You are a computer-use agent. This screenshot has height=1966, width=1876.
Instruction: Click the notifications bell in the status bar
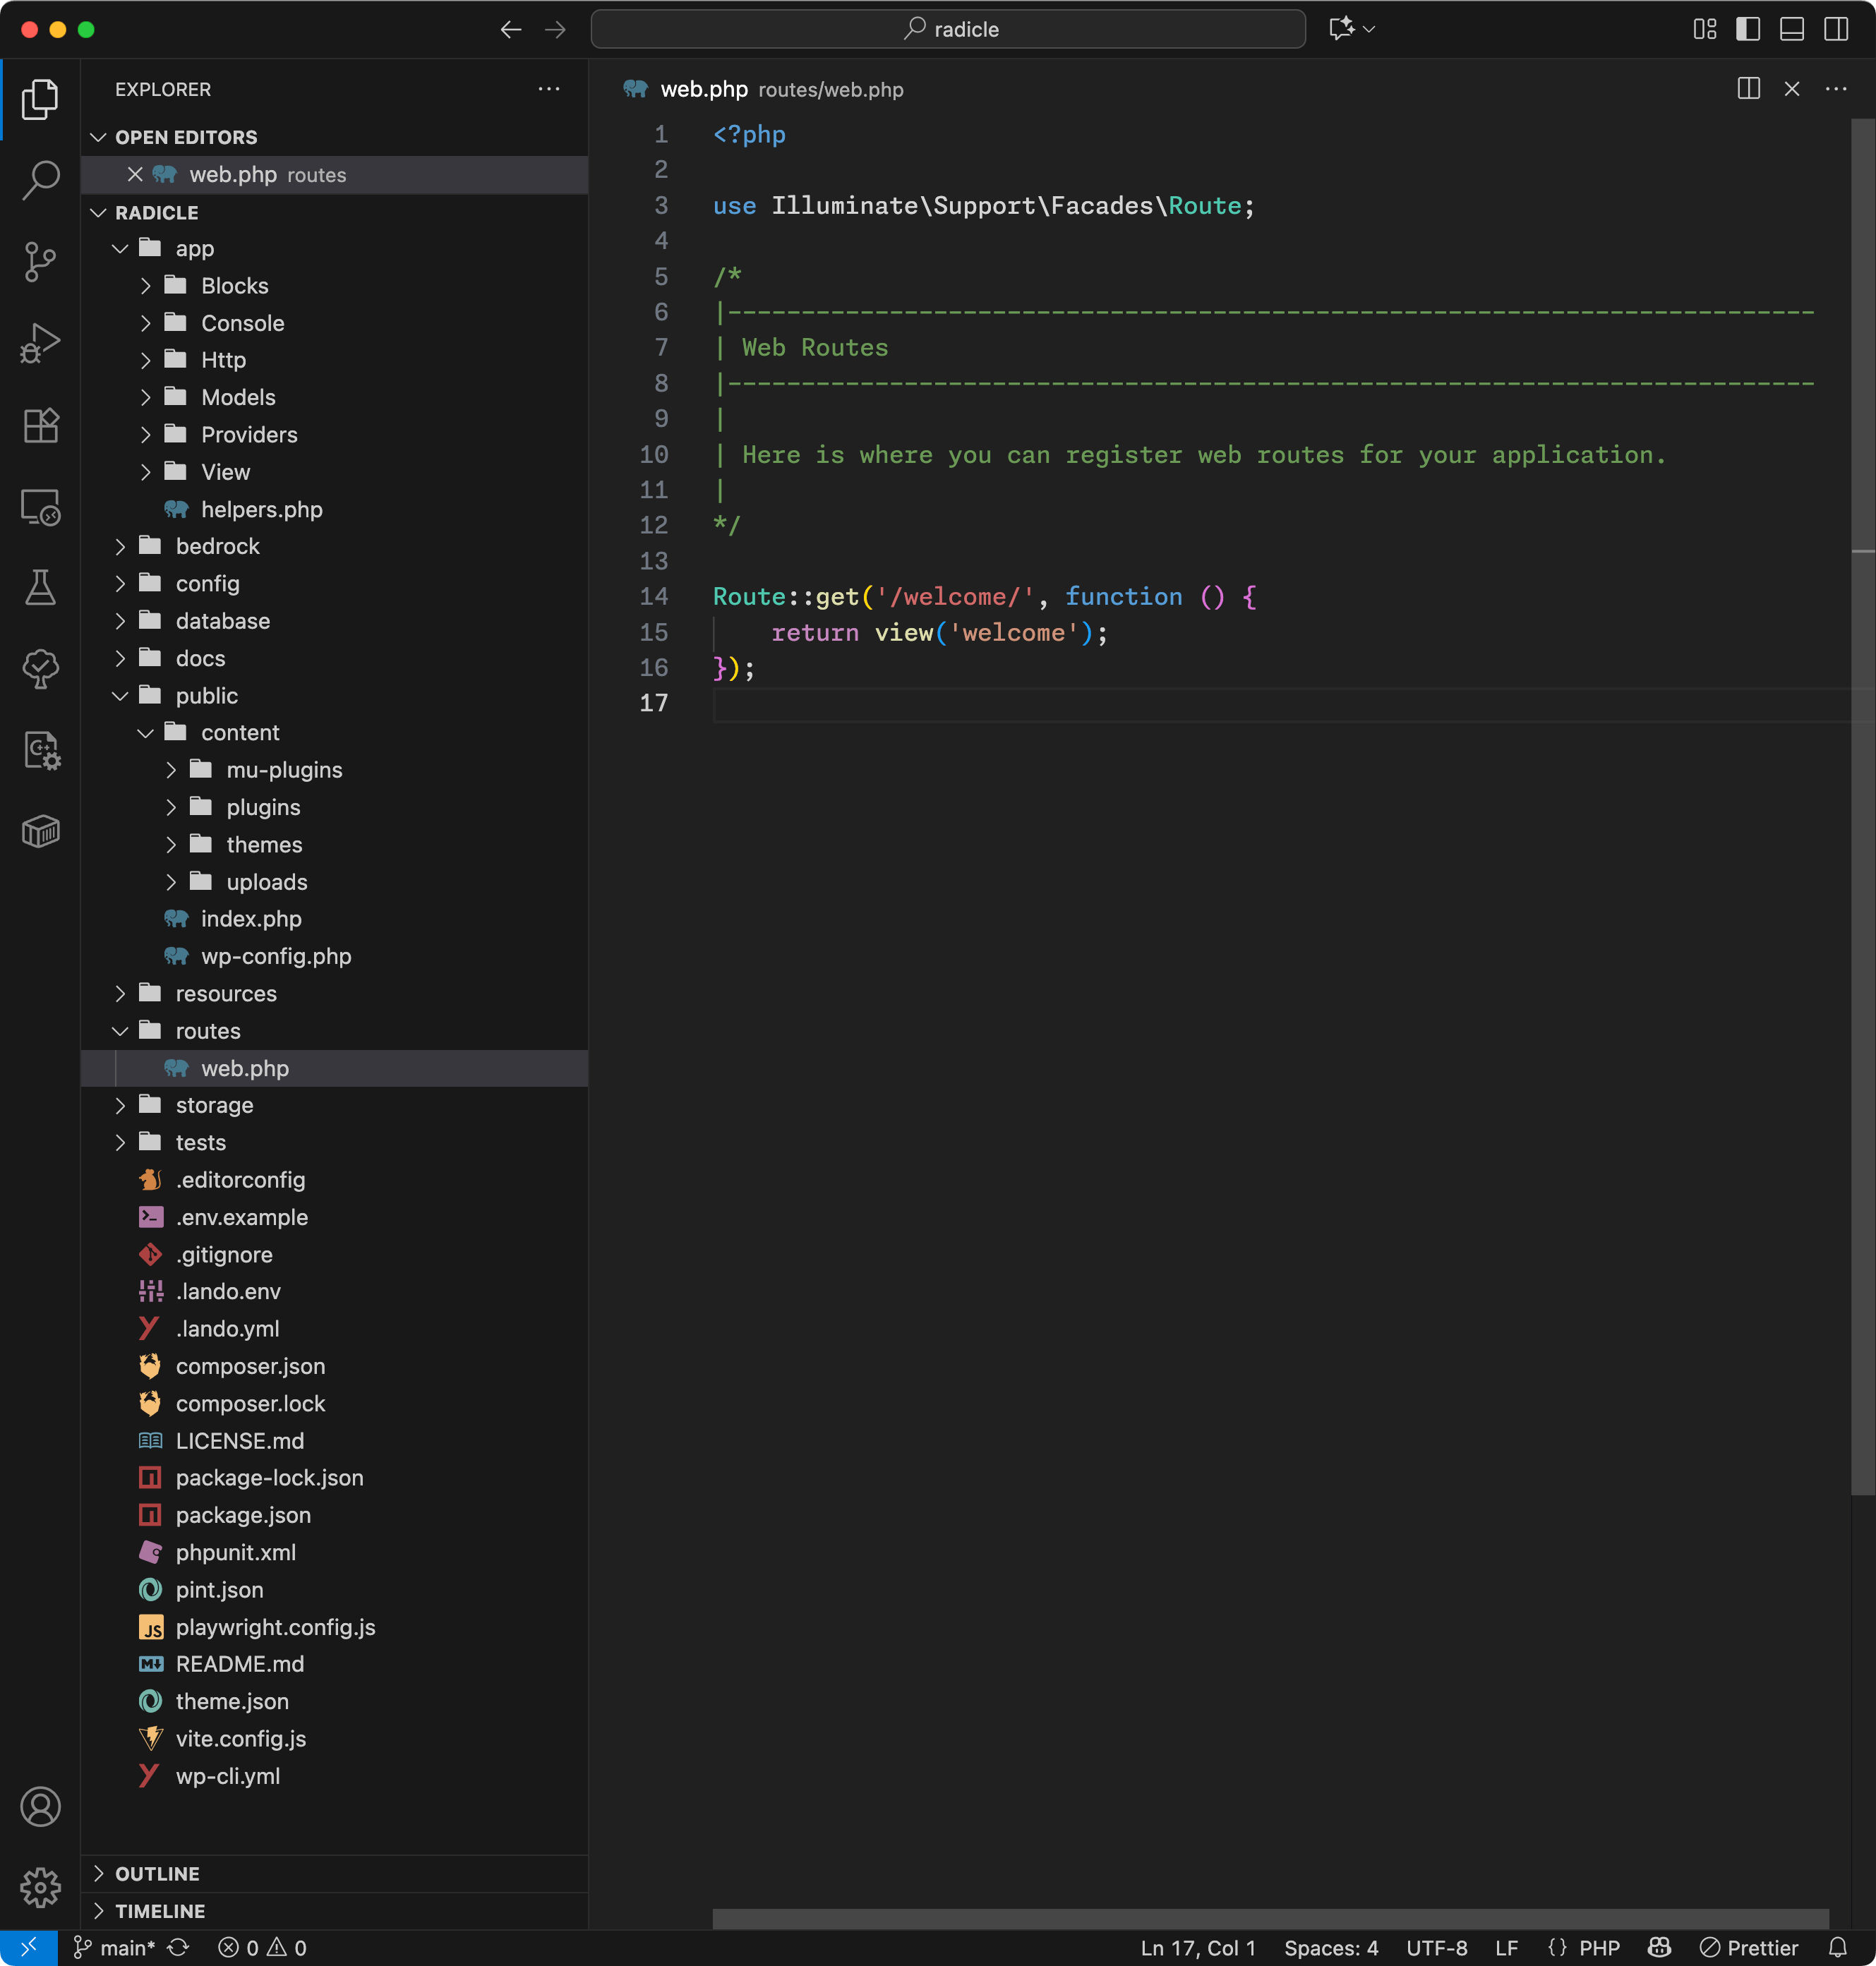point(1837,1947)
